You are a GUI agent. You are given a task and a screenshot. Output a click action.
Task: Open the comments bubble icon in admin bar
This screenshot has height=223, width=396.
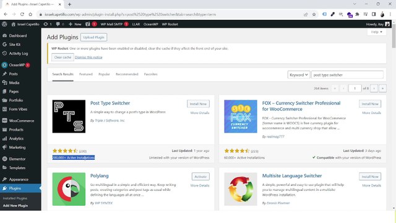tap(58, 24)
